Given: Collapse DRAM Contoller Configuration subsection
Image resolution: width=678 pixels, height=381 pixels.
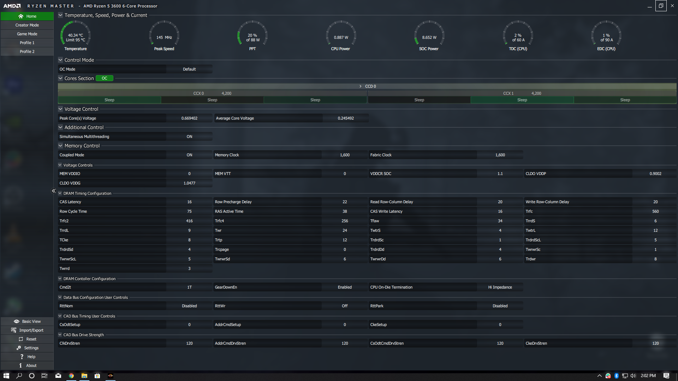Looking at the screenshot, I should [x=60, y=279].
